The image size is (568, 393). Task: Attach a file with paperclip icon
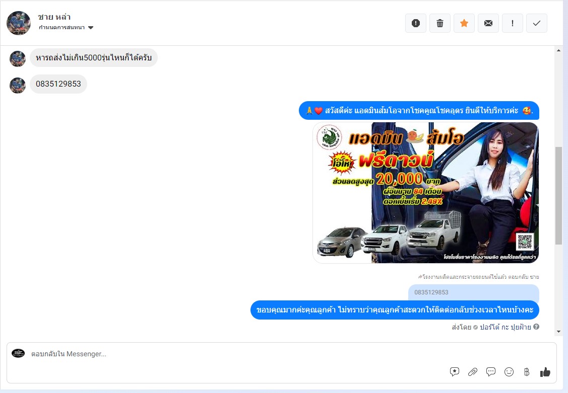[472, 372]
